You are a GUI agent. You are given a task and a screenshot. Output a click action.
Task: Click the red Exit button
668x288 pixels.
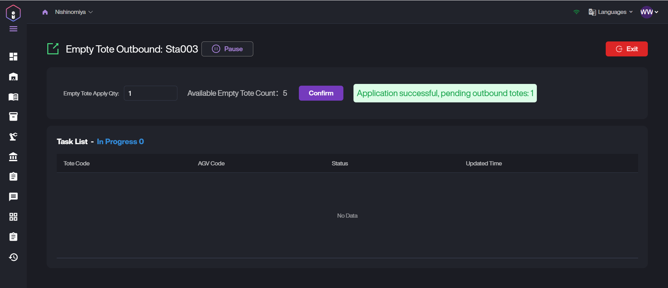click(626, 49)
